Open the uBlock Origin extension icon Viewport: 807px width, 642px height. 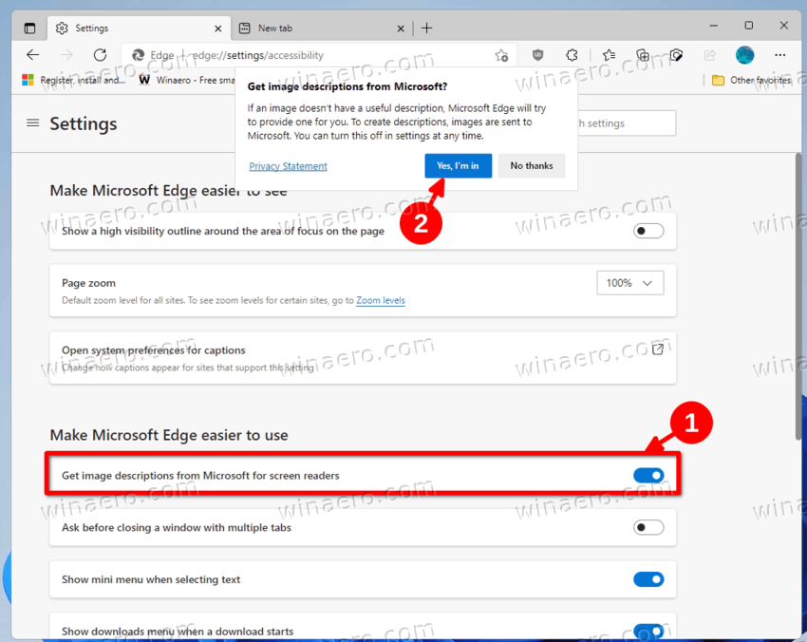coord(537,55)
